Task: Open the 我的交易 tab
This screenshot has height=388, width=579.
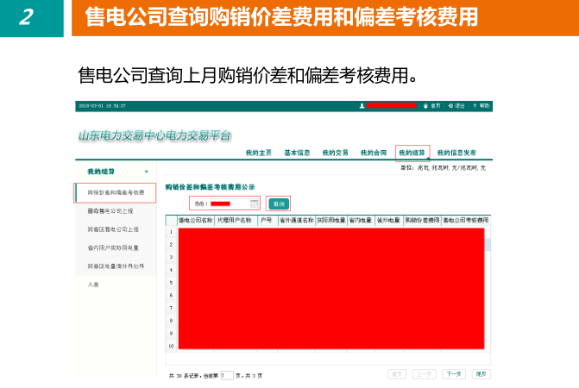Action: pyautogui.click(x=335, y=153)
